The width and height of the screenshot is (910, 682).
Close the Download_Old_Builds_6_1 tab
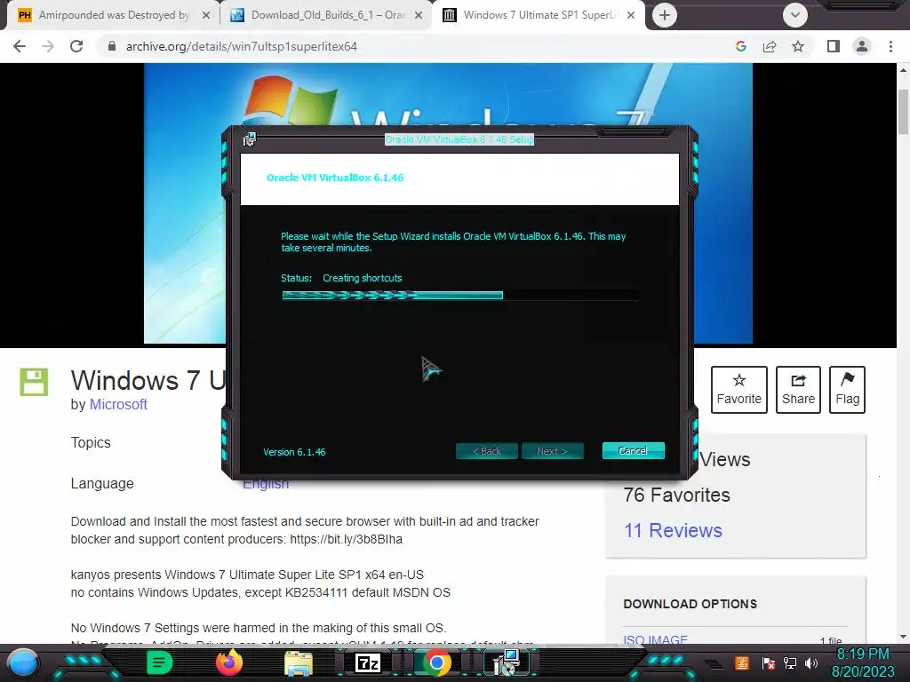(419, 16)
